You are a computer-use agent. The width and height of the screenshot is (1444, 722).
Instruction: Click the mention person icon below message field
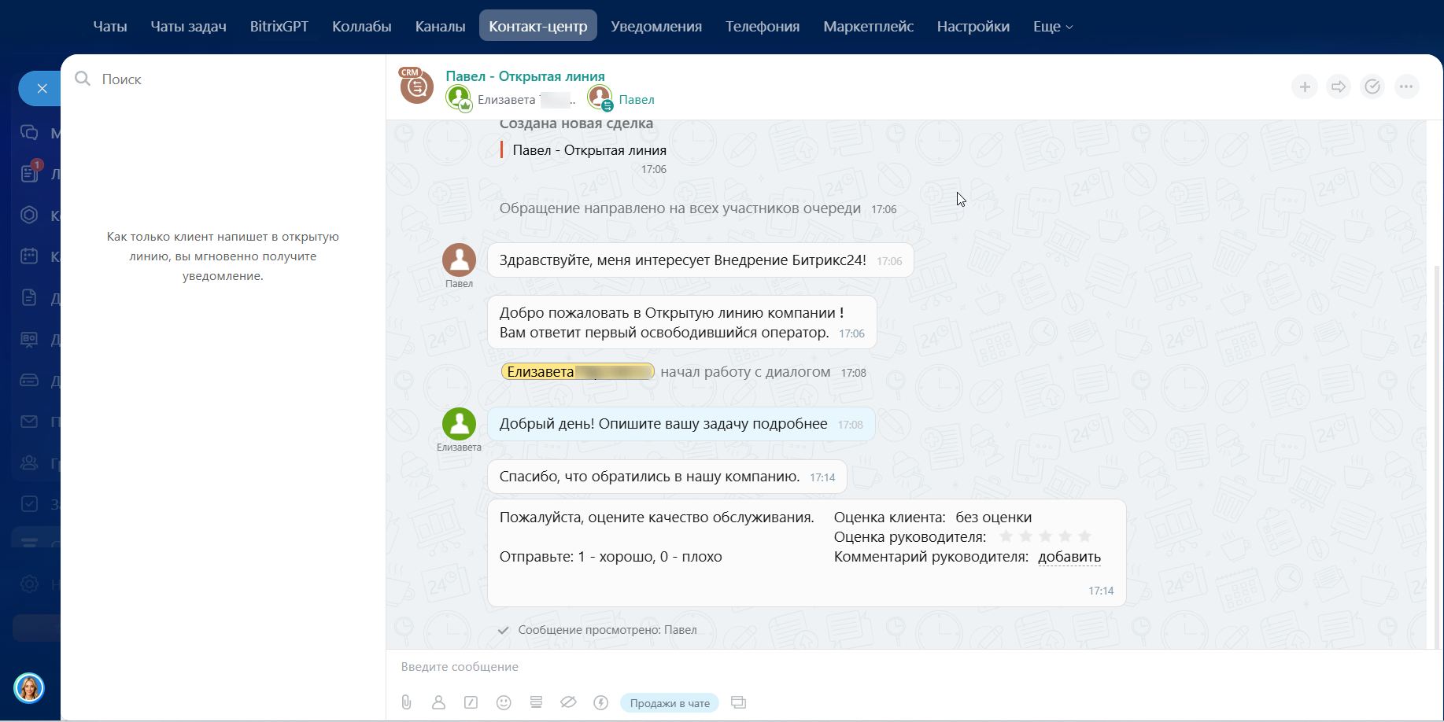point(438,702)
